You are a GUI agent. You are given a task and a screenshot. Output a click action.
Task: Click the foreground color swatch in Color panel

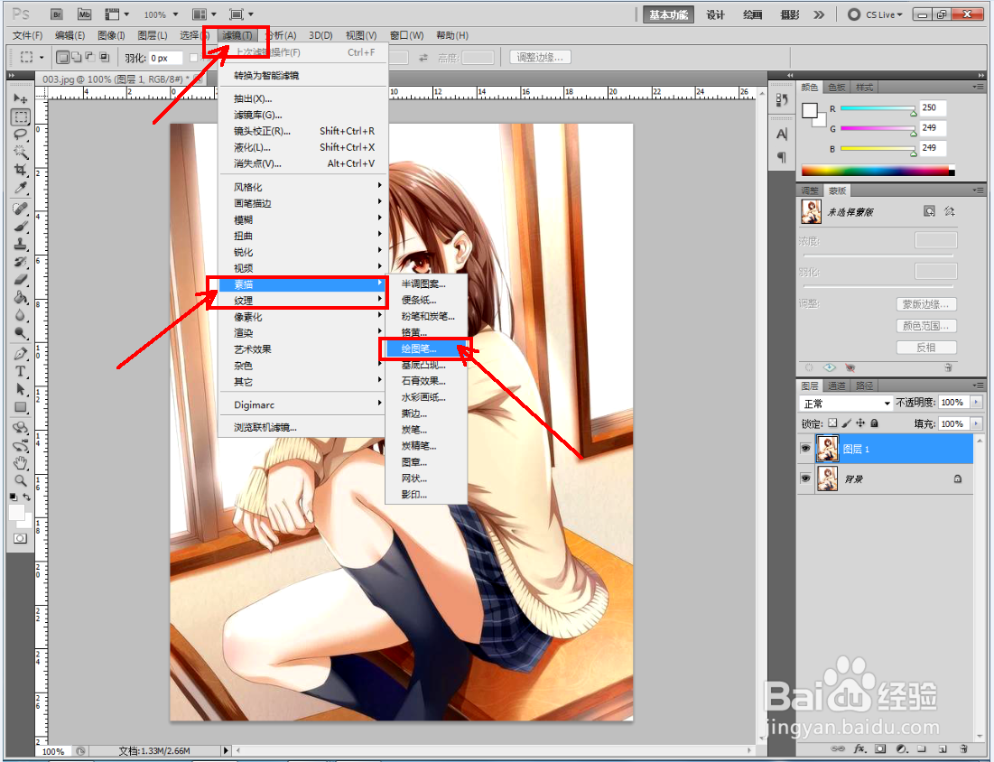[810, 111]
